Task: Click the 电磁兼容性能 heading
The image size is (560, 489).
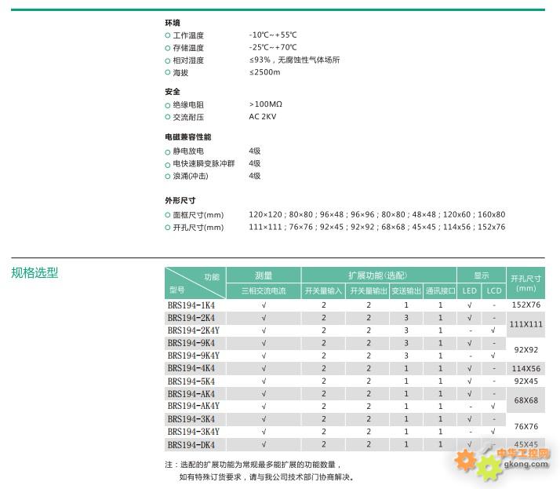Action: (x=188, y=137)
